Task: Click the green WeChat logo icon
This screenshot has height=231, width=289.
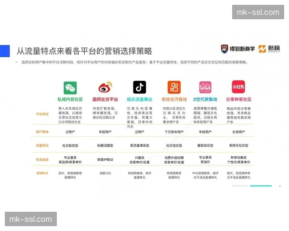Action: [x=70, y=88]
